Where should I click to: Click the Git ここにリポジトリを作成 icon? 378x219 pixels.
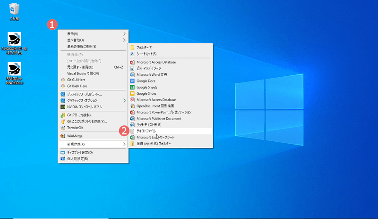63,122
